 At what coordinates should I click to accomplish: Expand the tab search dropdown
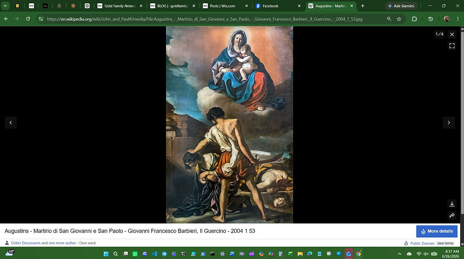(5, 6)
